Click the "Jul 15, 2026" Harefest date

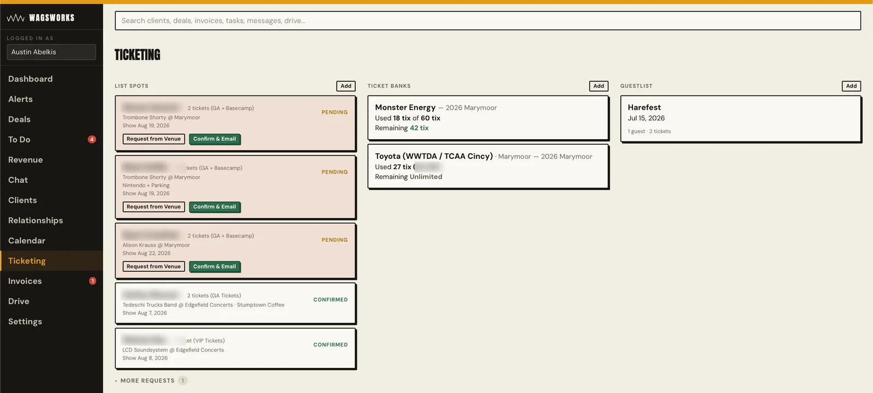[x=646, y=118]
